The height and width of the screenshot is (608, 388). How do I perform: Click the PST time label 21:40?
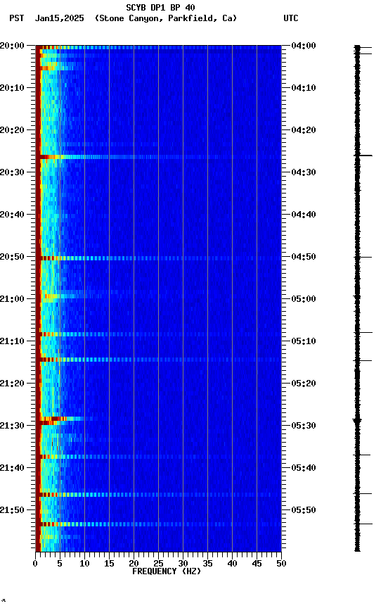pyautogui.click(x=12, y=468)
